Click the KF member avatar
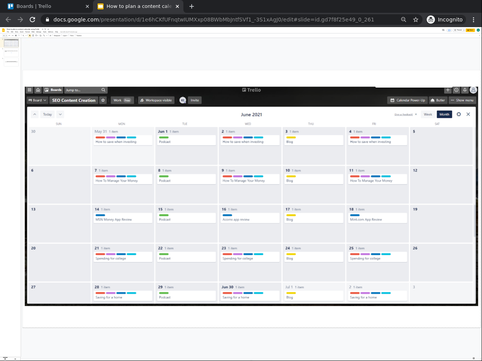482x361 pixels. pyautogui.click(x=183, y=100)
